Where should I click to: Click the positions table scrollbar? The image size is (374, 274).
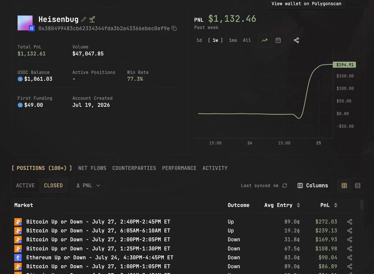(x=362, y=205)
